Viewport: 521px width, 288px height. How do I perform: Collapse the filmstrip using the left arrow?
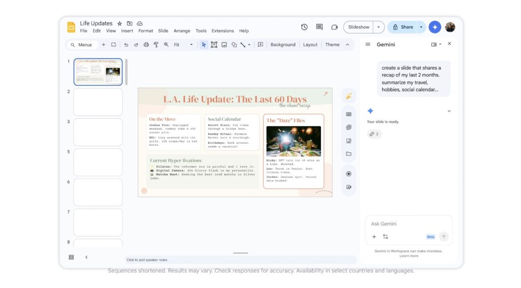(86, 257)
